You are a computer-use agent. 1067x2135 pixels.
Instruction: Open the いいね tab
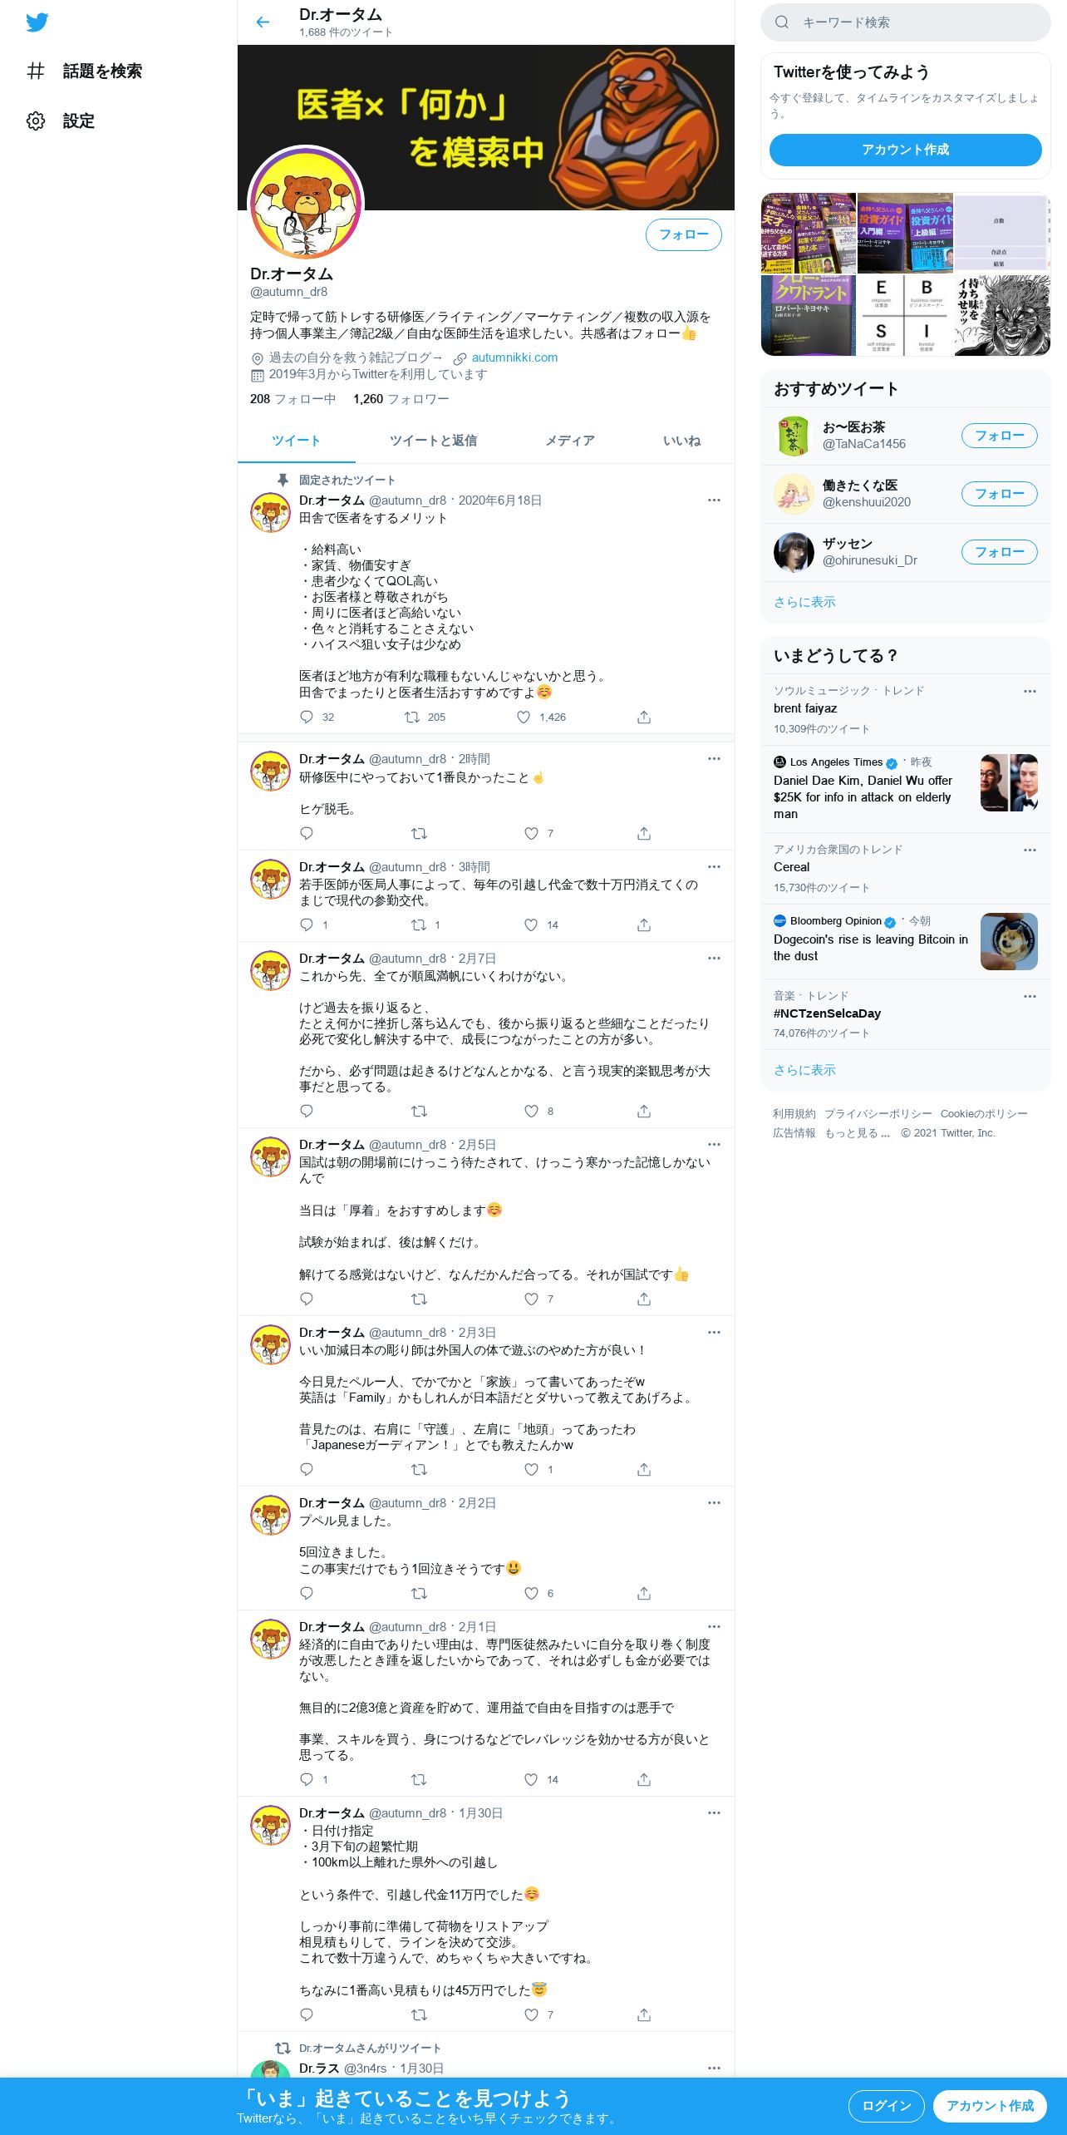[681, 441]
